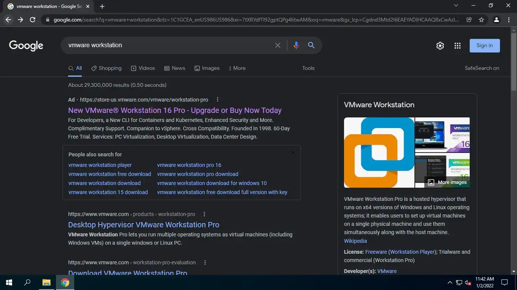The width and height of the screenshot is (517, 290).
Task: Go forward in browser history
Action: point(20,20)
